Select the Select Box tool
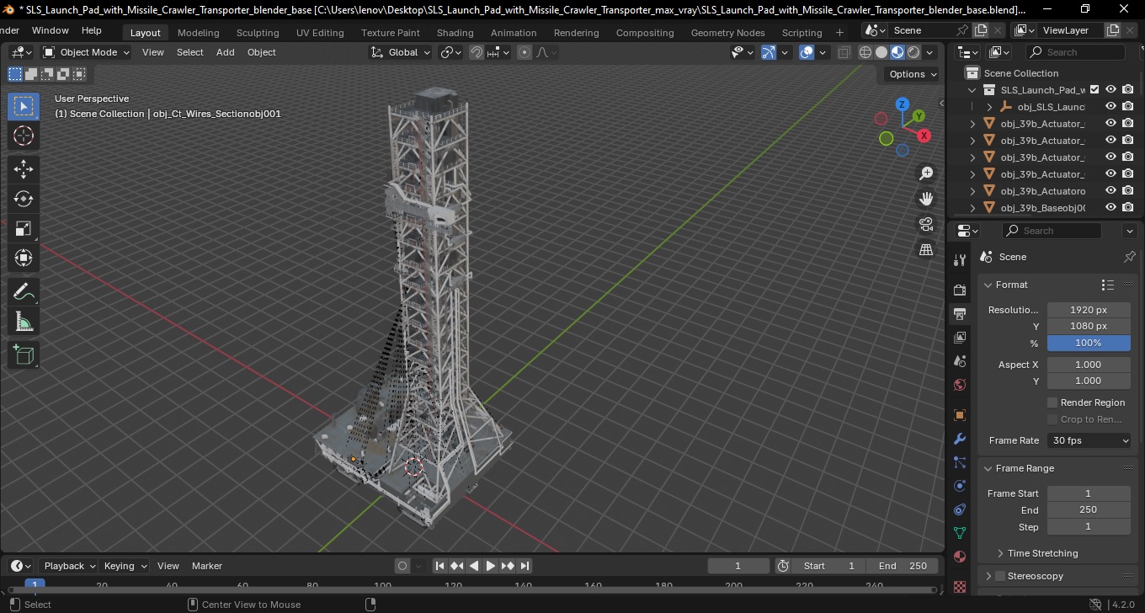 (24, 106)
